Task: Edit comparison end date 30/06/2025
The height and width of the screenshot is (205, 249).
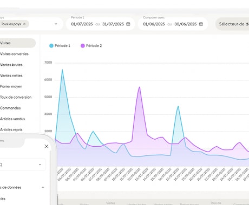Action: [186, 24]
